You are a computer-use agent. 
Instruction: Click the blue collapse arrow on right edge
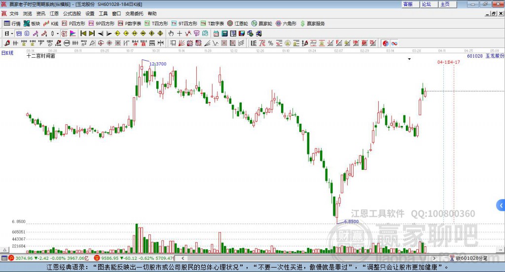[x=501, y=205]
